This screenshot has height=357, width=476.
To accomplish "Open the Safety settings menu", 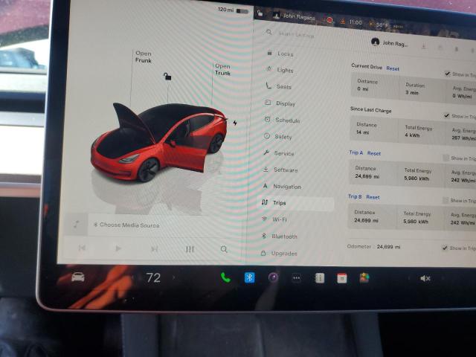I will (283, 137).
